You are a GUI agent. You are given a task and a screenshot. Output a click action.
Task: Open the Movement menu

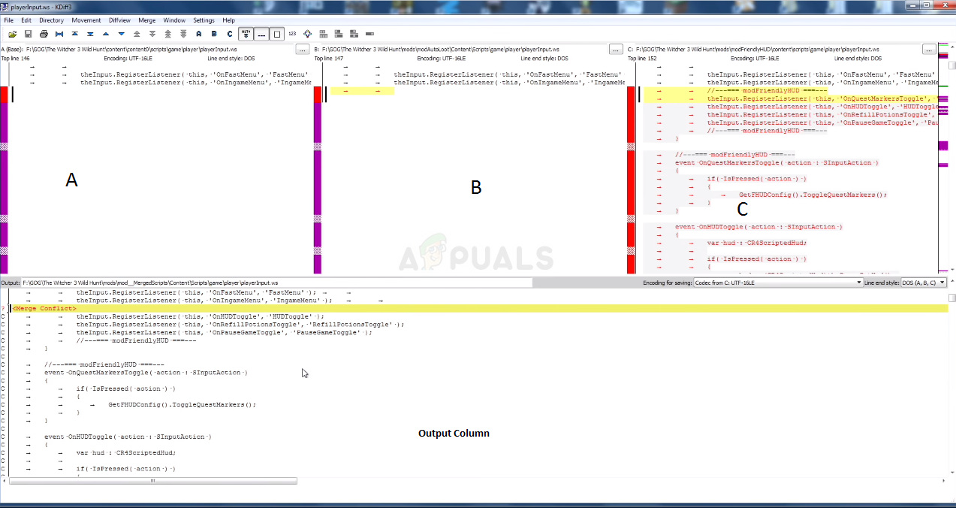tap(86, 20)
